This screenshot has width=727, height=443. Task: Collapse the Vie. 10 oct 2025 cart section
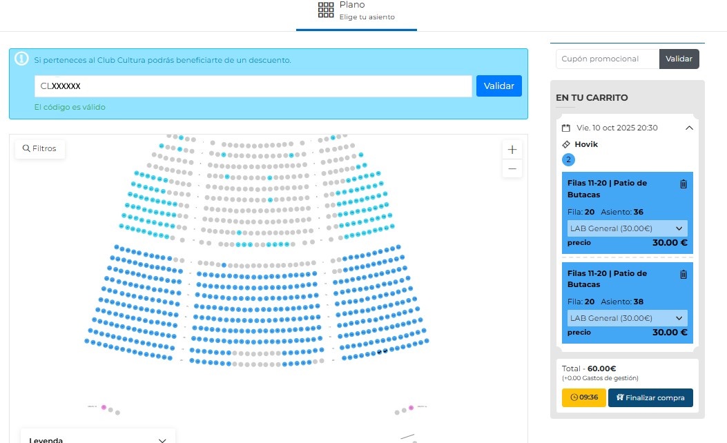(688, 128)
